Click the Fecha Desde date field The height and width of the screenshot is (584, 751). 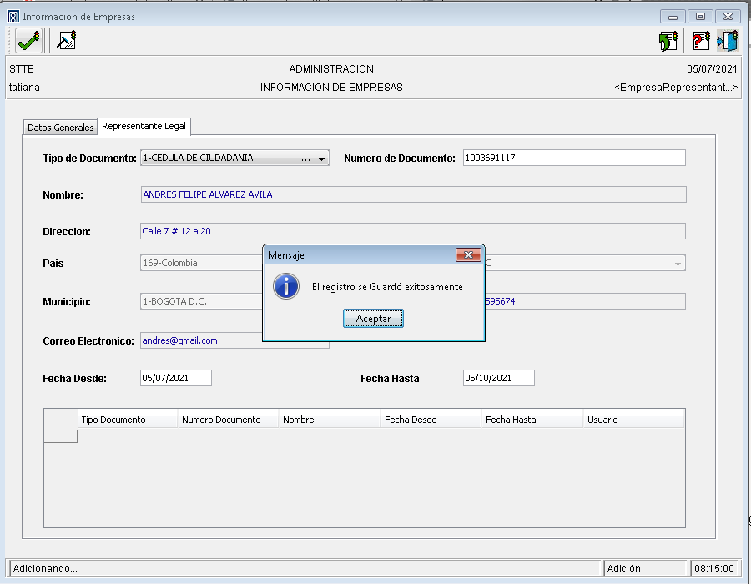pyautogui.click(x=176, y=378)
